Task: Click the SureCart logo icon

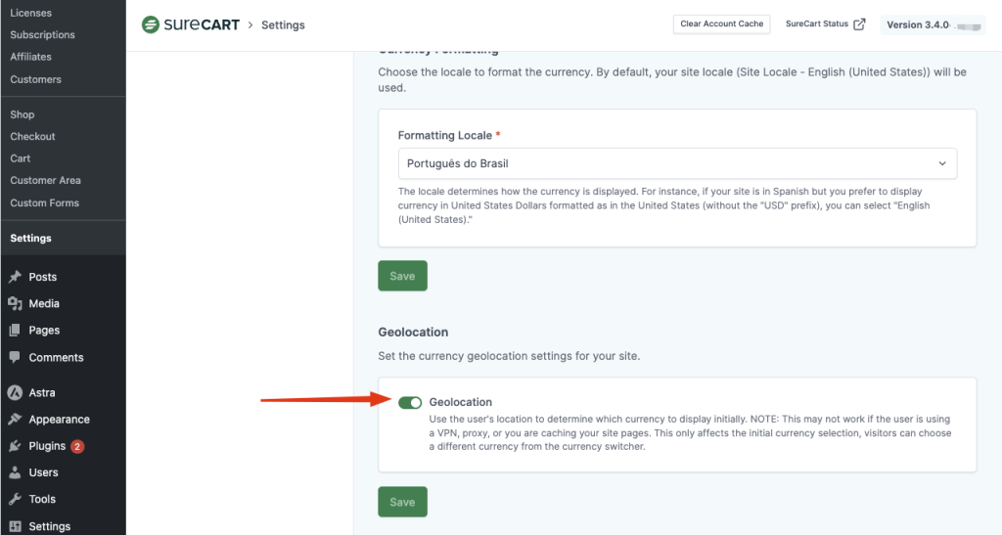Action: pos(151,24)
